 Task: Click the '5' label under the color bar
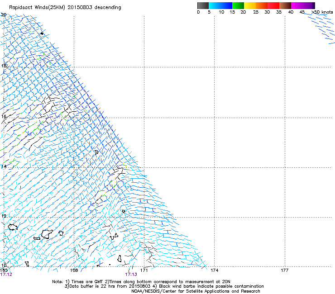209,12
